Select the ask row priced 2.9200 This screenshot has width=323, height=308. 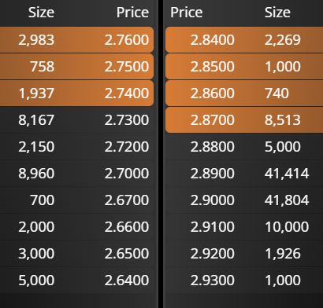pos(244,254)
